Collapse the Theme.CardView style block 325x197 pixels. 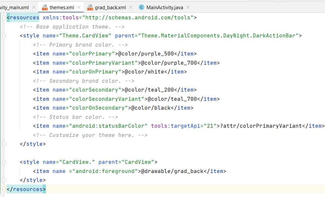[x=4, y=36]
